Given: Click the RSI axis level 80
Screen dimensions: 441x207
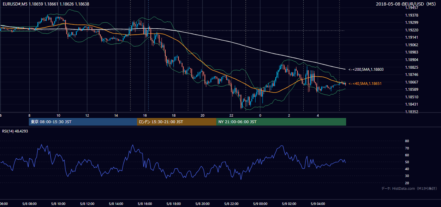Looking at the screenshot, I should pyautogui.click(x=407, y=141).
